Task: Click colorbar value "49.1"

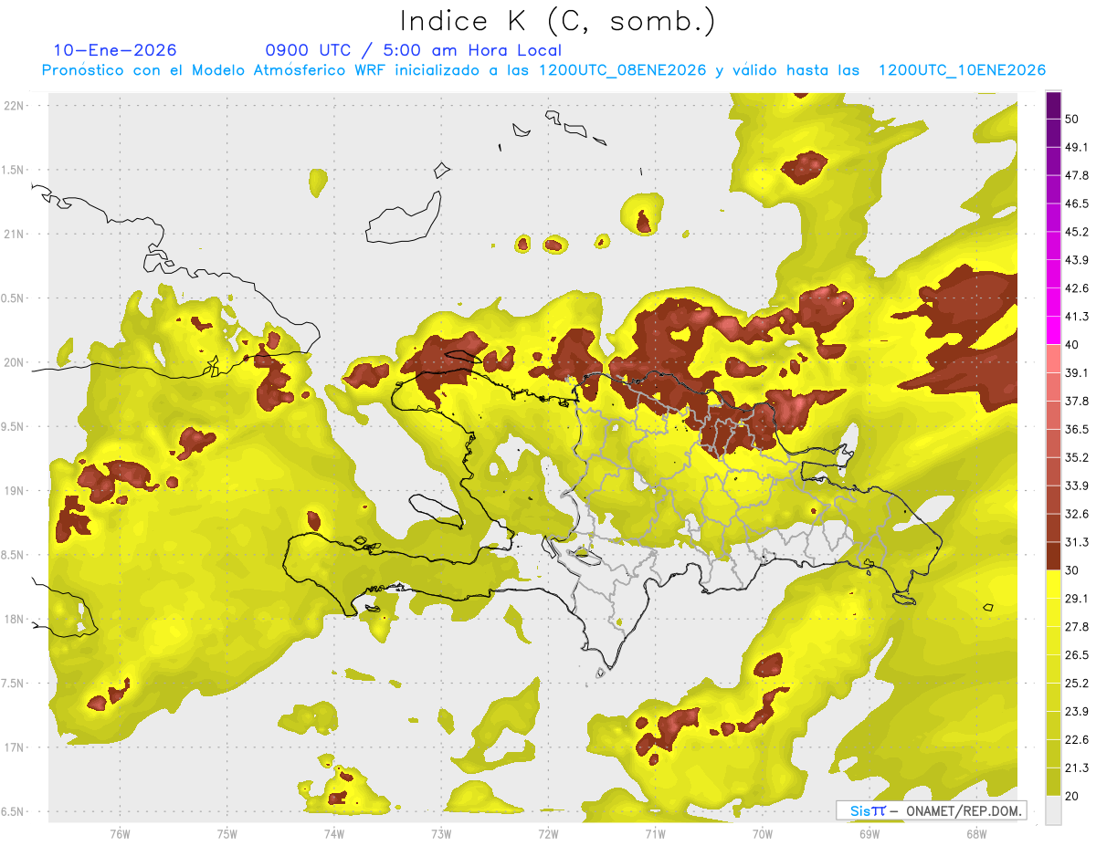Action: (x=1077, y=148)
